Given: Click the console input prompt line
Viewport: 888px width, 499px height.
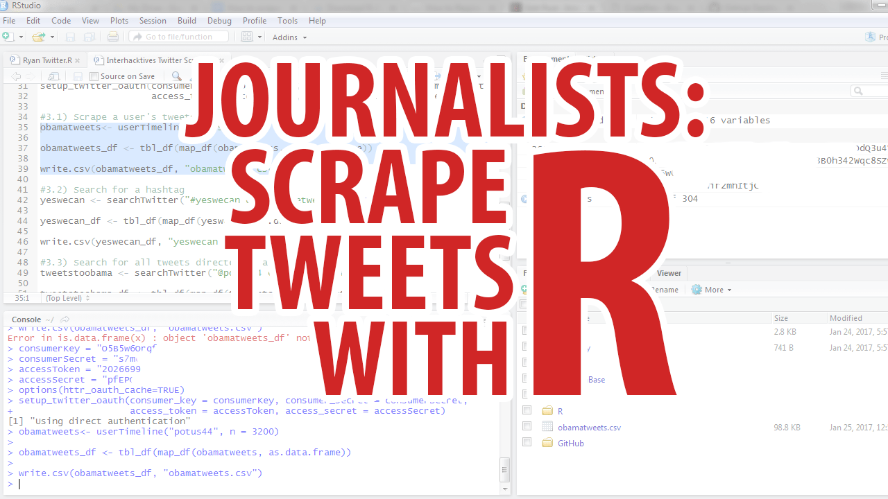Looking at the screenshot, I should click(252, 484).
